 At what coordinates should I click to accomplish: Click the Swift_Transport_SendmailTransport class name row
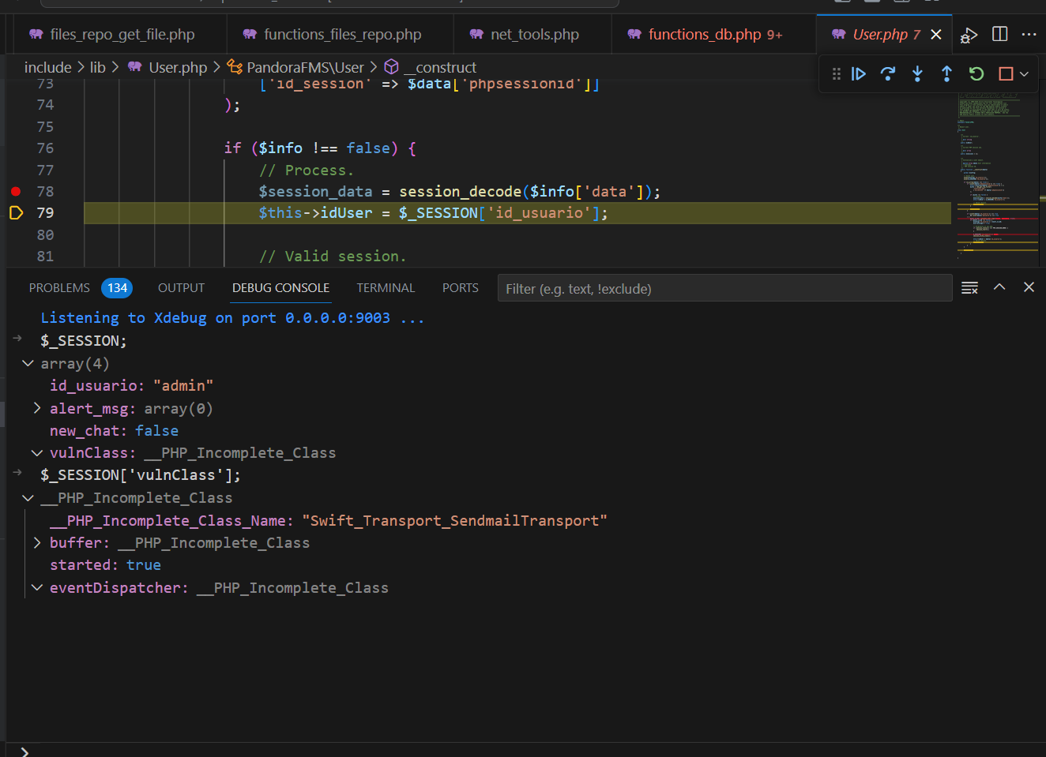pyautogui.click(x=328, y=521)
